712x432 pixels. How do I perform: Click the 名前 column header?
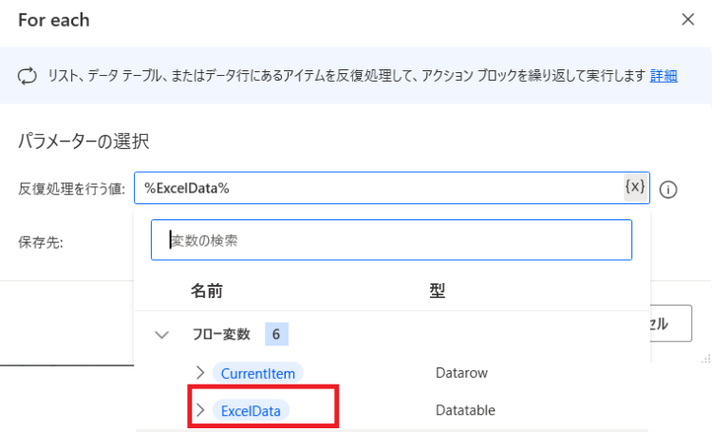(x=207, y=291)
